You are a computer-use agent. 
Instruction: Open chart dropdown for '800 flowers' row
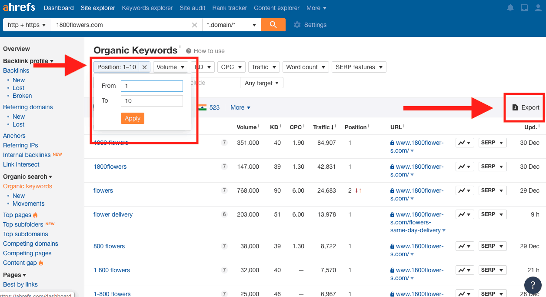pos(465,246)
